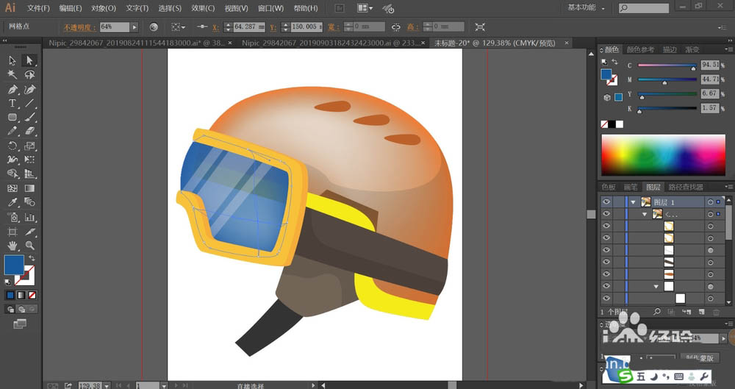Open the Arrange Documents dropdown
The width and height of the screenshot is (735, 389).
[x=365, y=8]
